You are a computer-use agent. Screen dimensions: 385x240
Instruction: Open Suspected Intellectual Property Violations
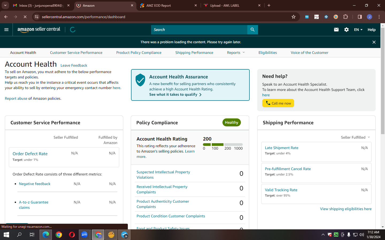tap(163, 175)
